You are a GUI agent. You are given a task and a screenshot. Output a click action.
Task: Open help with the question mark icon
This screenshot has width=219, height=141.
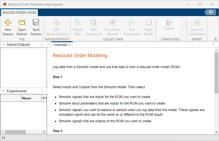(x=211, y=12)
